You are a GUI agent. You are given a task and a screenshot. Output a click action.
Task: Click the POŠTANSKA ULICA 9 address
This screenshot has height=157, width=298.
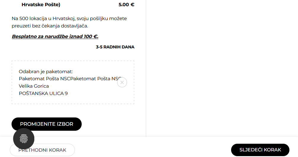point(43,94)
